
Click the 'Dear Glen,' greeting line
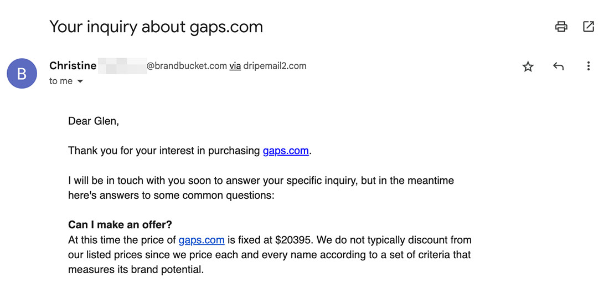pos(94,121)
